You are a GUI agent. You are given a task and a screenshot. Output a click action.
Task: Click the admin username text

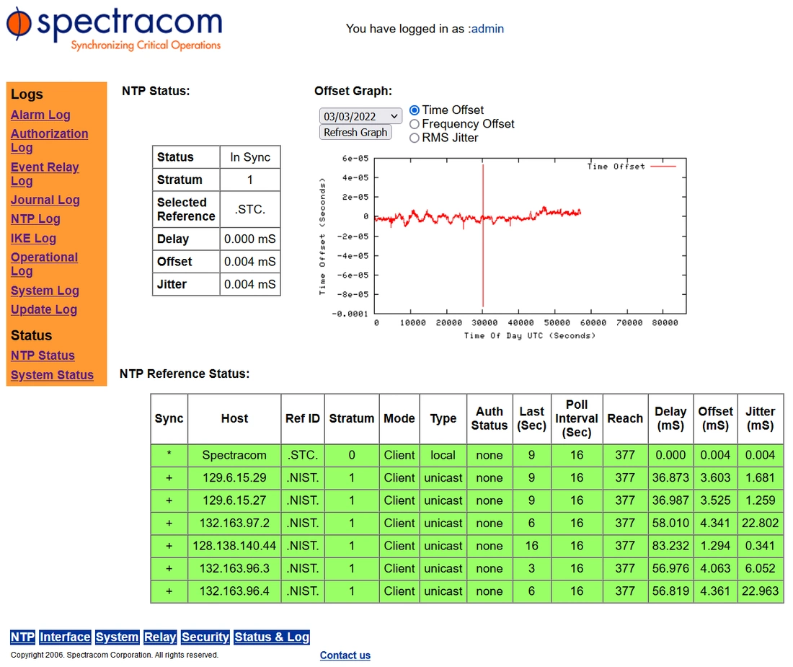tap(487, 29)
